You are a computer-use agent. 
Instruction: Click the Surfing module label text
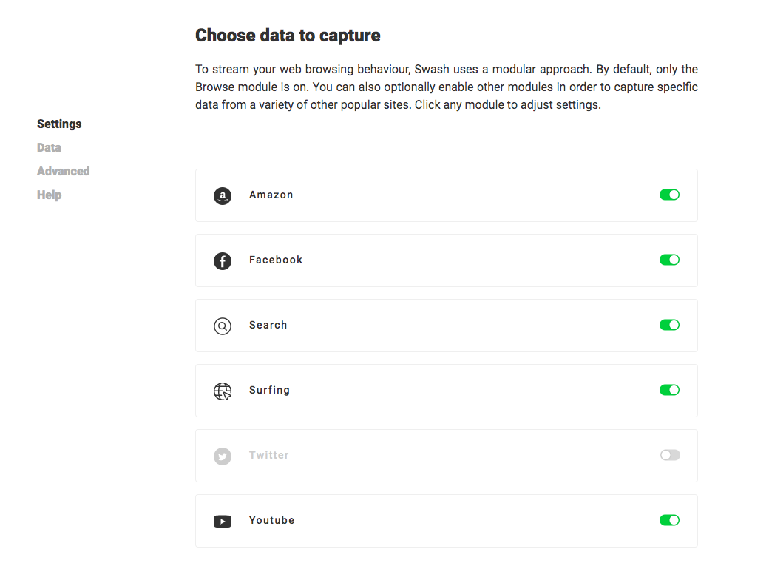(x=269, y=390)
